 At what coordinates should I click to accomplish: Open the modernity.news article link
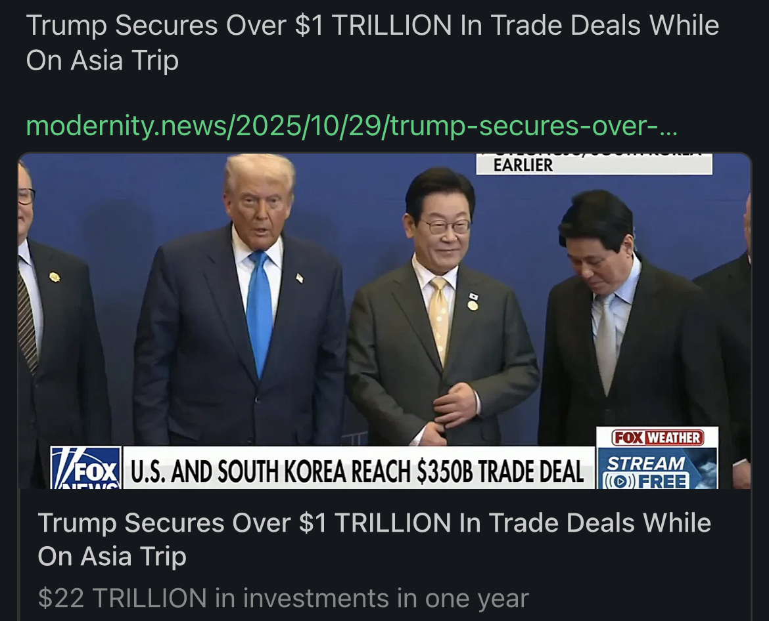(352, 126)
